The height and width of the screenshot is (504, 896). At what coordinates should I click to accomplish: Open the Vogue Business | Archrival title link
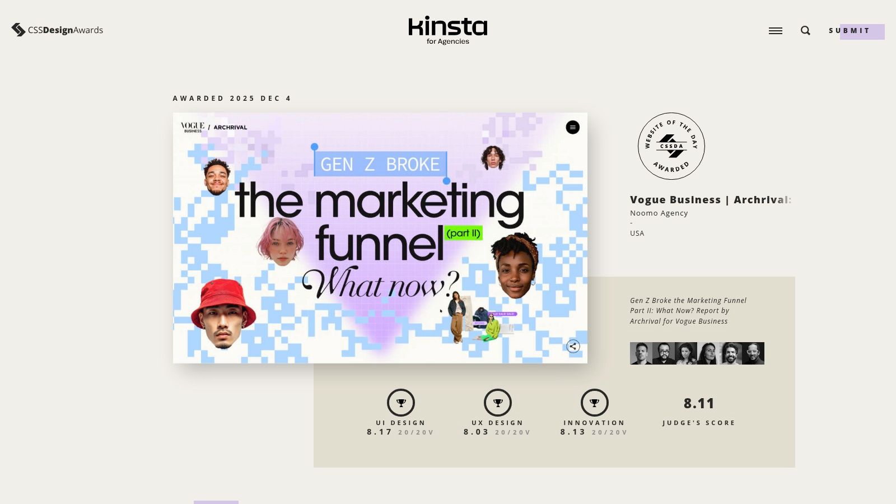710,200
